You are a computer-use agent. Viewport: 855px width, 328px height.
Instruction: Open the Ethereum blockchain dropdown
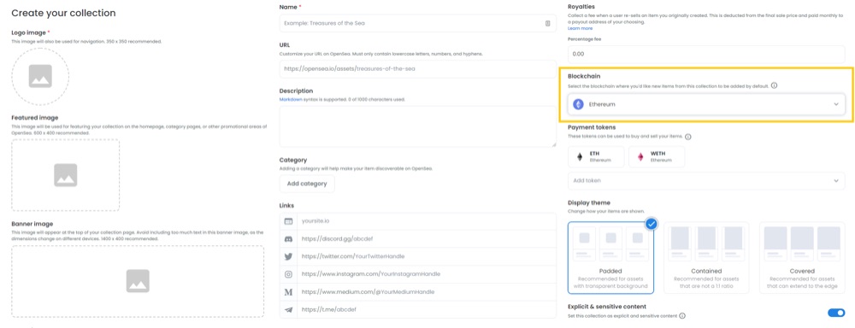[x=706, y=104]
